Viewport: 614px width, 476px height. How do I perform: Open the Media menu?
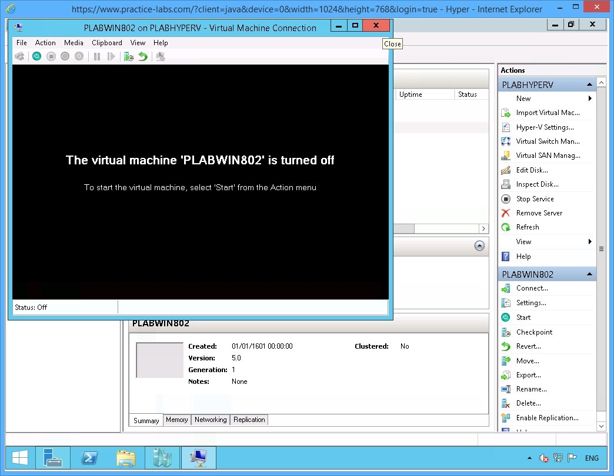click(74, 42)
